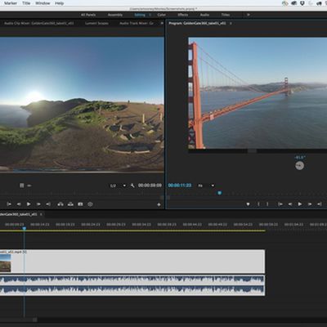Open the Title menu

[26, 3]
